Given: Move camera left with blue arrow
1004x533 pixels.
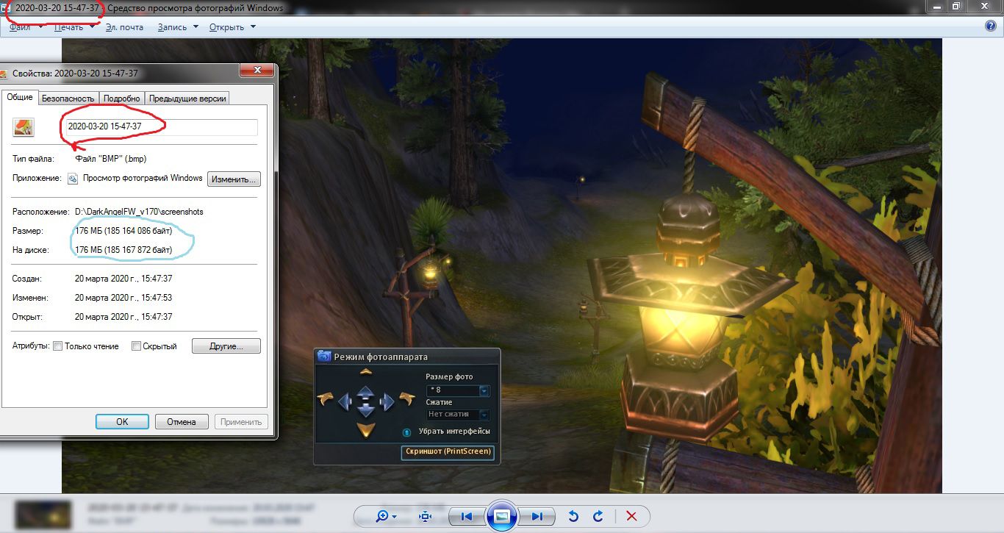Looking at the screenshot, I should pyautogui.click(x=345, y=401).
